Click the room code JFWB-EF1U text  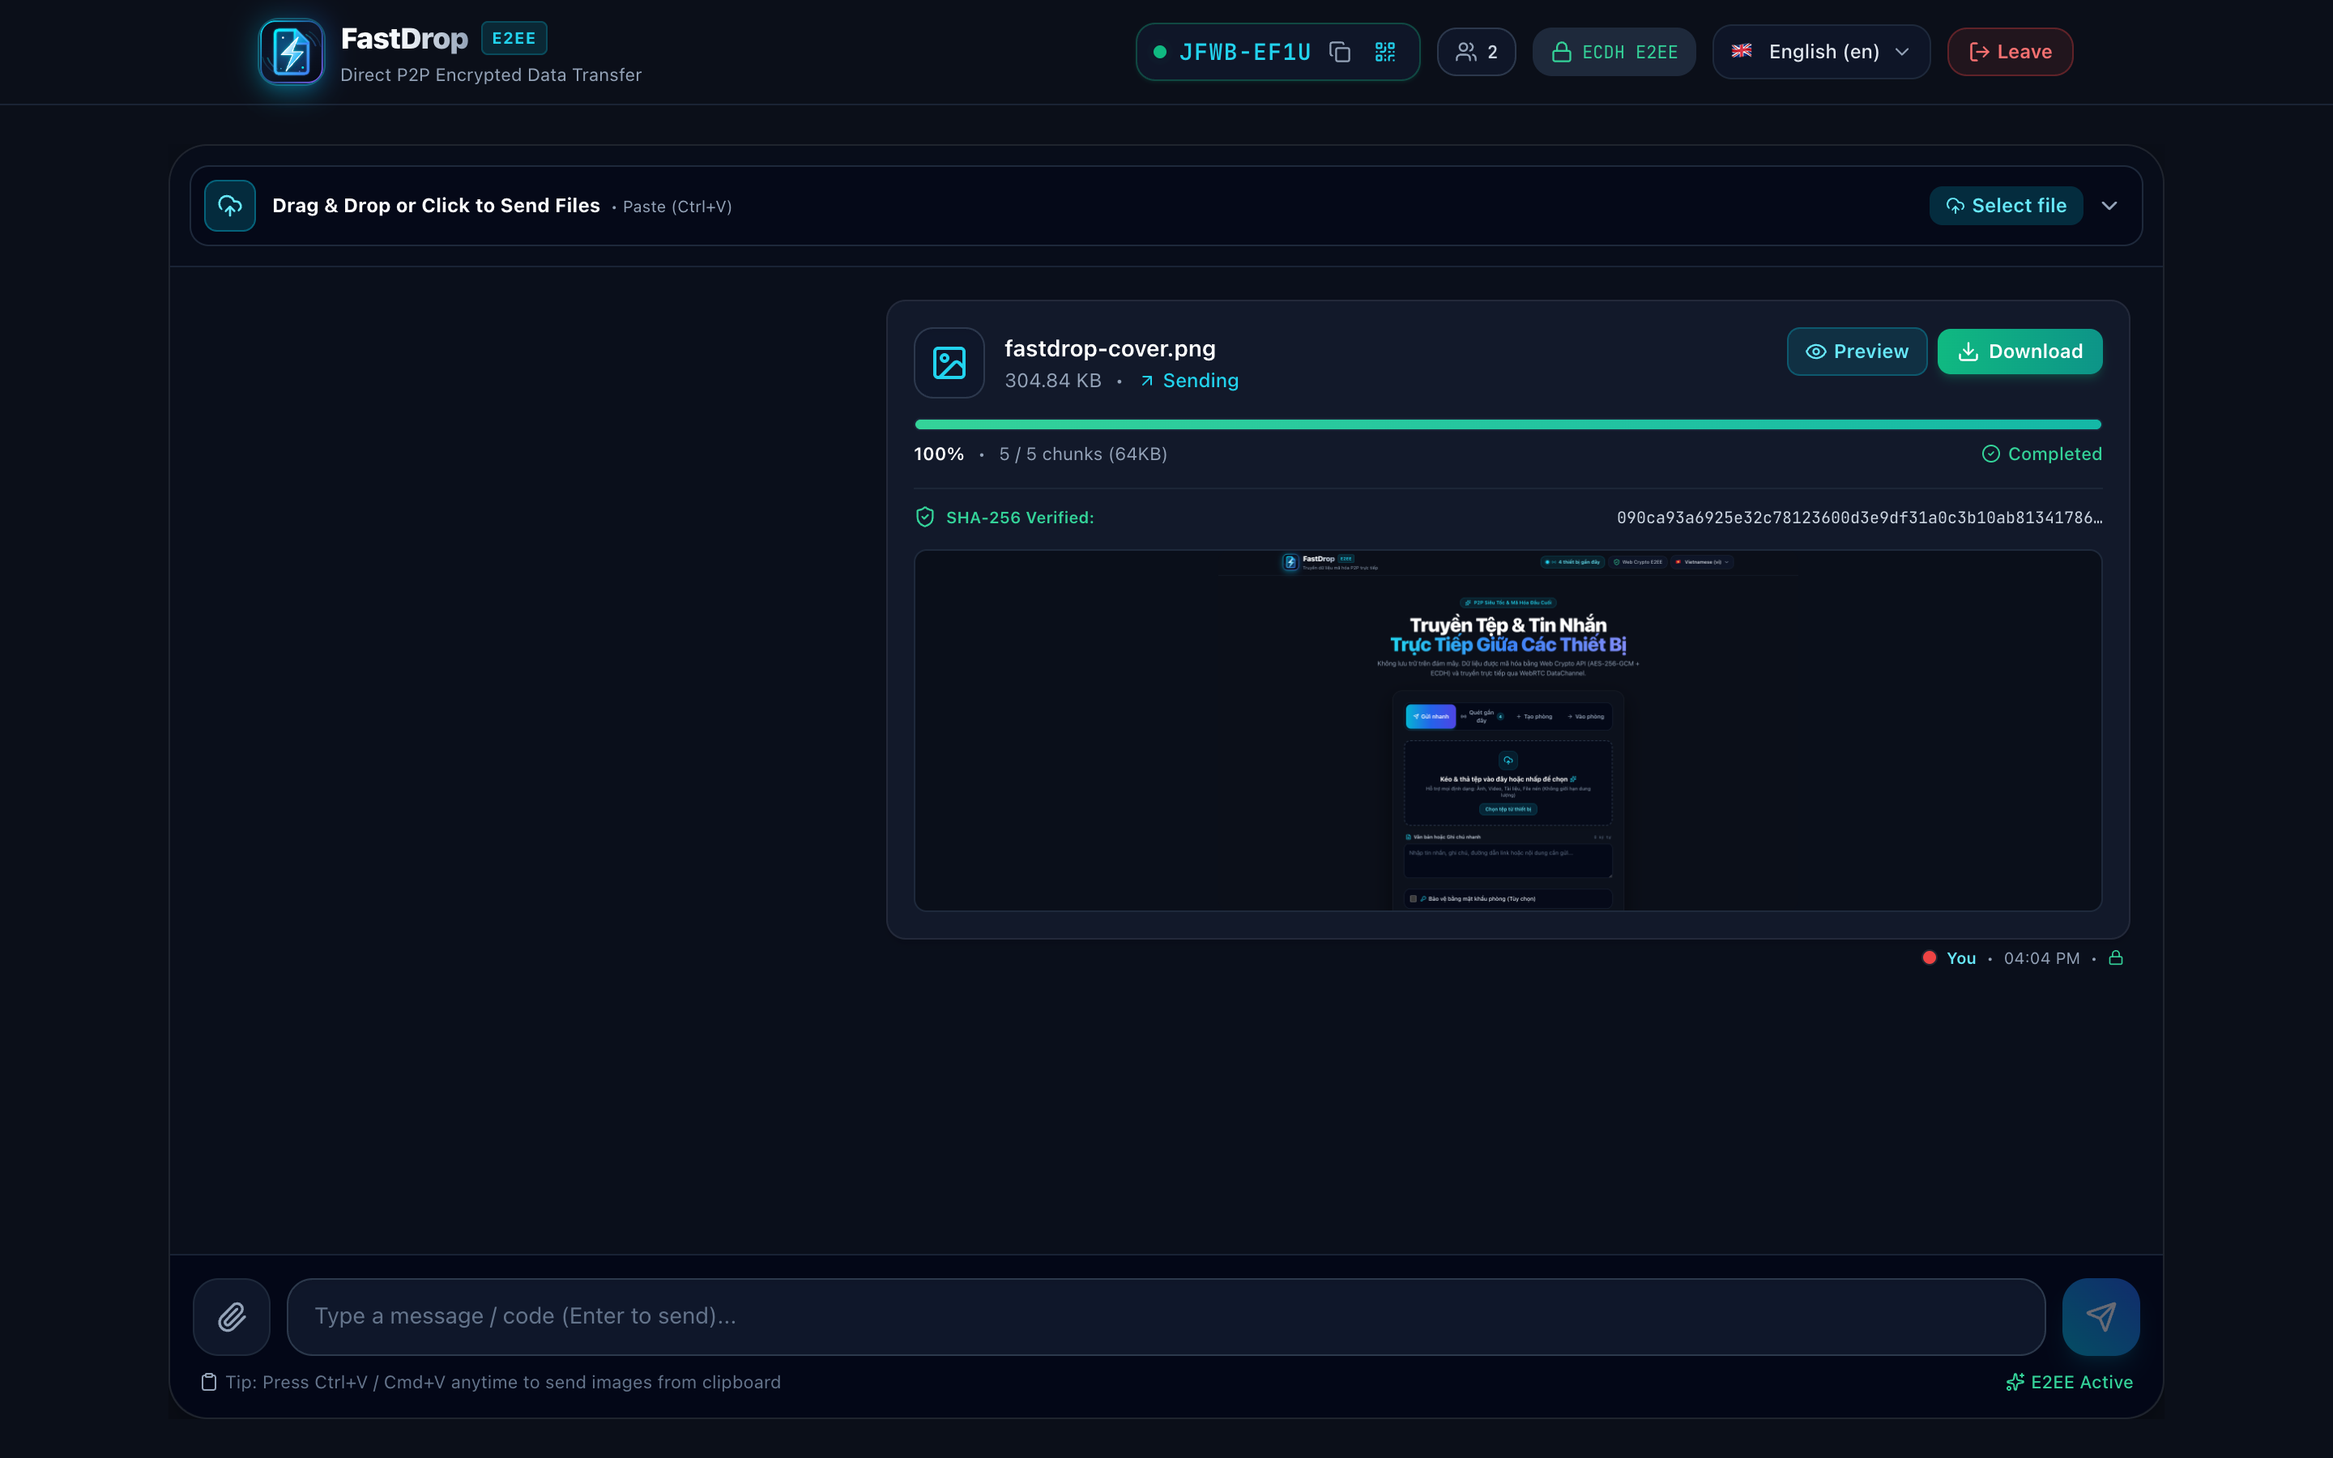click(1244, 52)
